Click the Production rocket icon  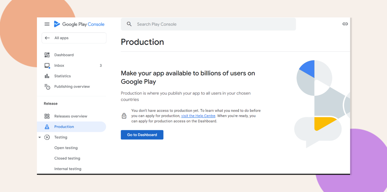47,127
